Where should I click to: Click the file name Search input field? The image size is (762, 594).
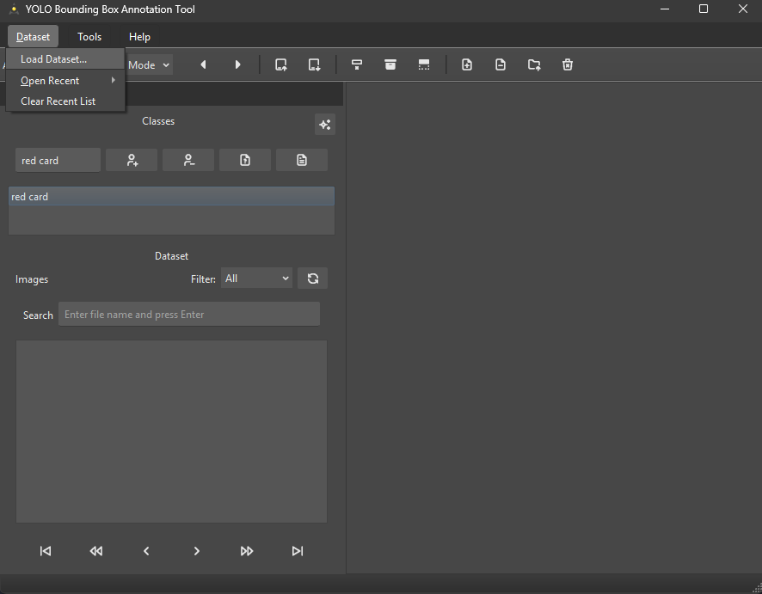(189, 315)
